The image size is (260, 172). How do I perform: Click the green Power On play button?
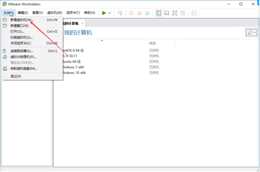[104, 13]
